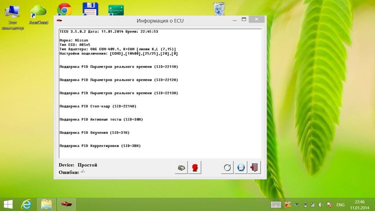Open the Recycle Bin on desktop
Viewport: 375px width, 211px height.
(219, 9)
